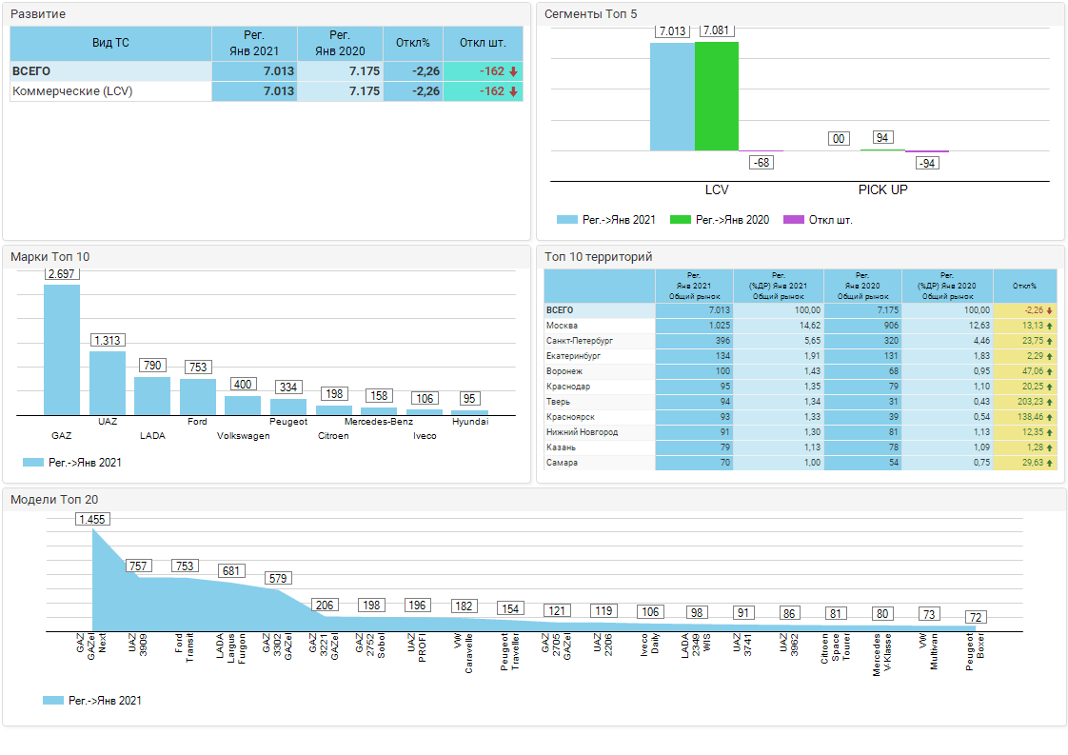Click blue legend swatch in Сегменты Топ 5
The height and width of the screenshot is (755, 1068).
568,220
